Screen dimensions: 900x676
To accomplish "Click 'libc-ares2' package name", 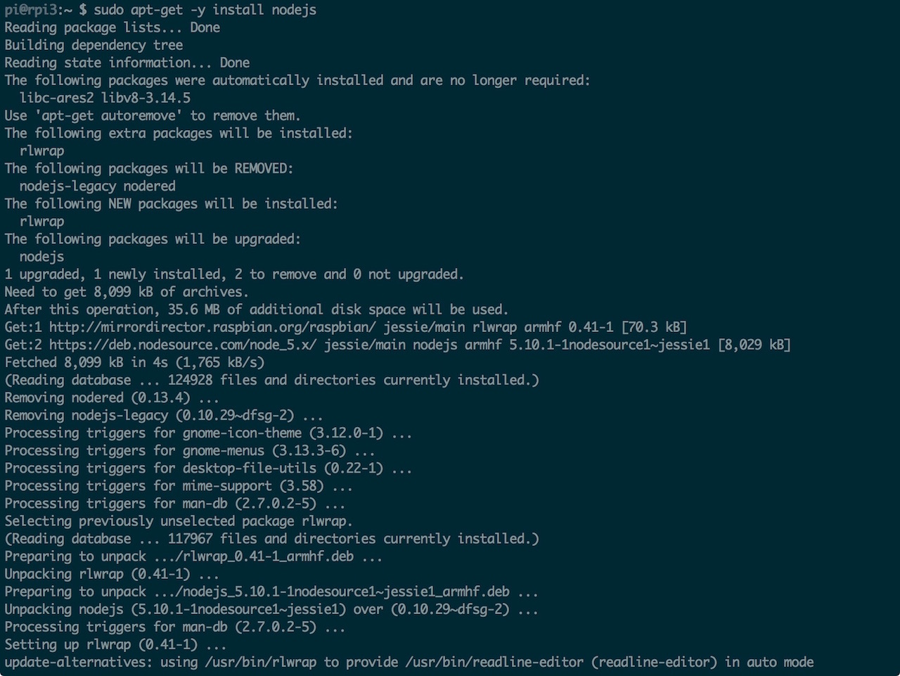I will tap(57, 98).
